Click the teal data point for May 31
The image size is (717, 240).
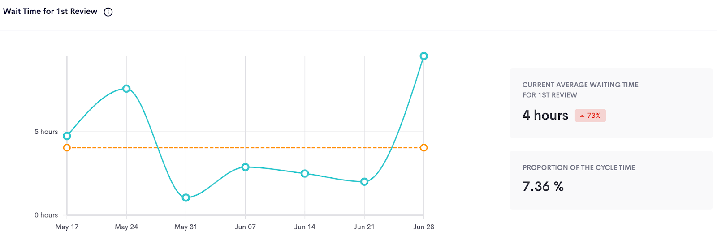click(186, 198)
